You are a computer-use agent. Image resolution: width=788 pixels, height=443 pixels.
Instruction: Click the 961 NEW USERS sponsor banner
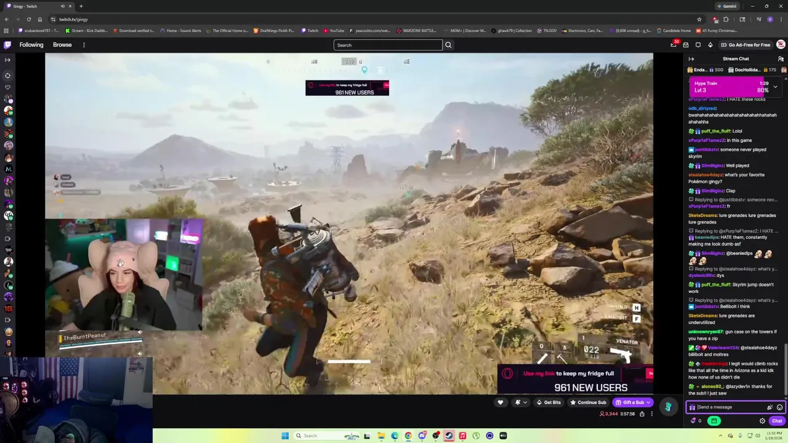click(x=575, y=380)
